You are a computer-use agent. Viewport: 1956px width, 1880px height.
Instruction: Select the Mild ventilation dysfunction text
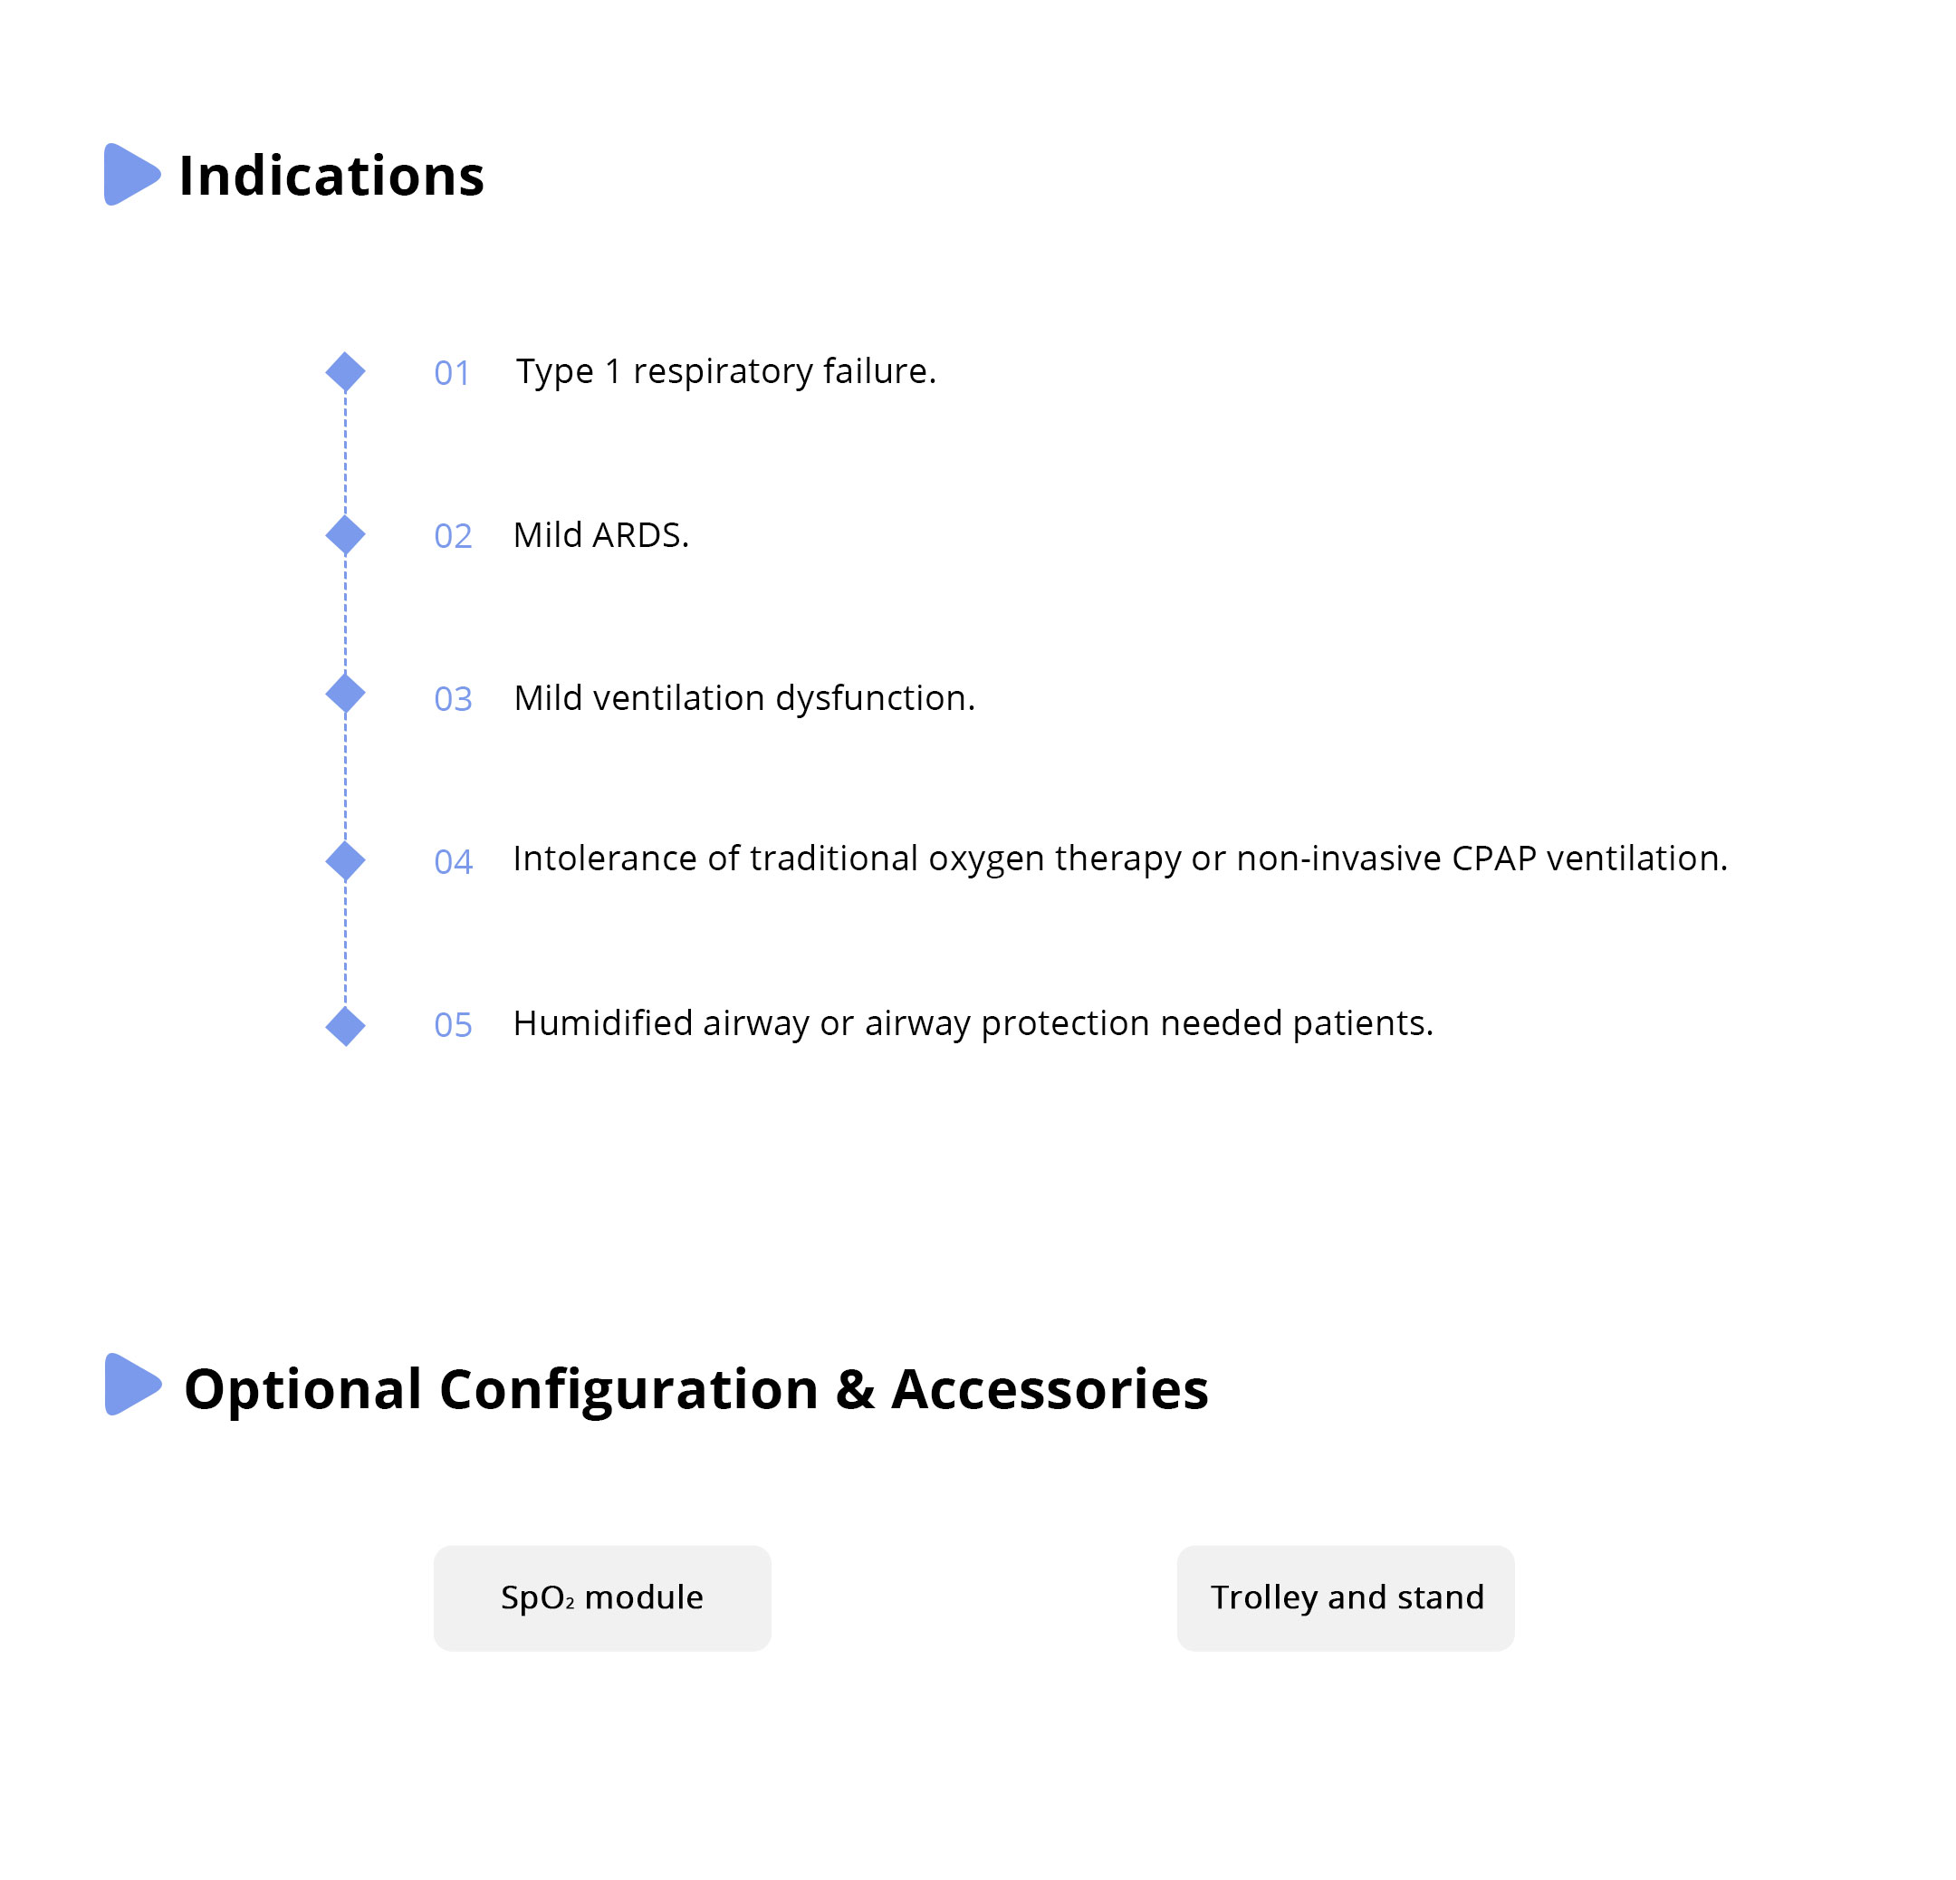point(744,697)
